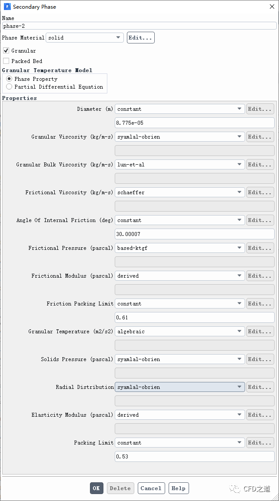
Task: Close the Secondary Phase dialog
Action: (x=272, y=7)
